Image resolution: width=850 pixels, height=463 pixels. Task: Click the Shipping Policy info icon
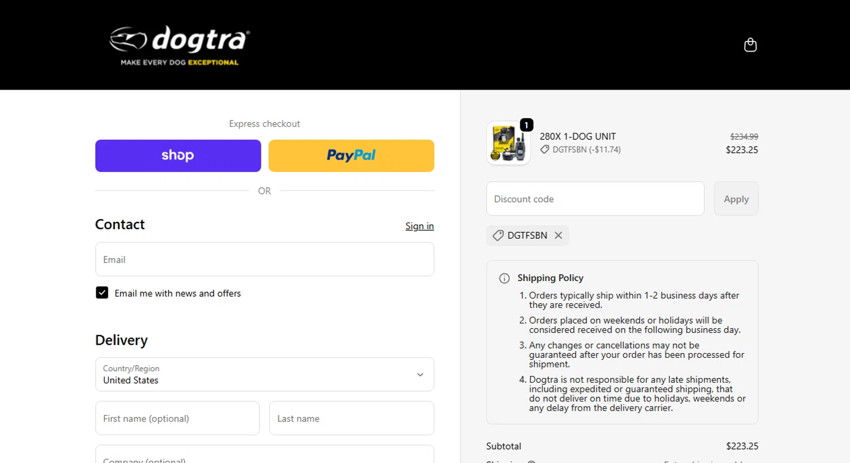click(504, 278)
